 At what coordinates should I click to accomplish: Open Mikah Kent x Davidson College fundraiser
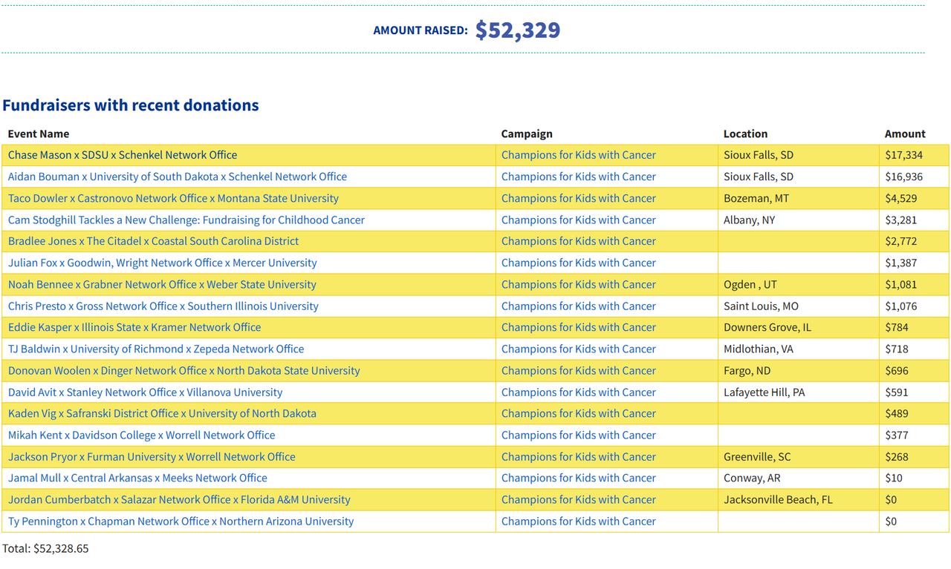pyautogui.click(x=142, y=435)
